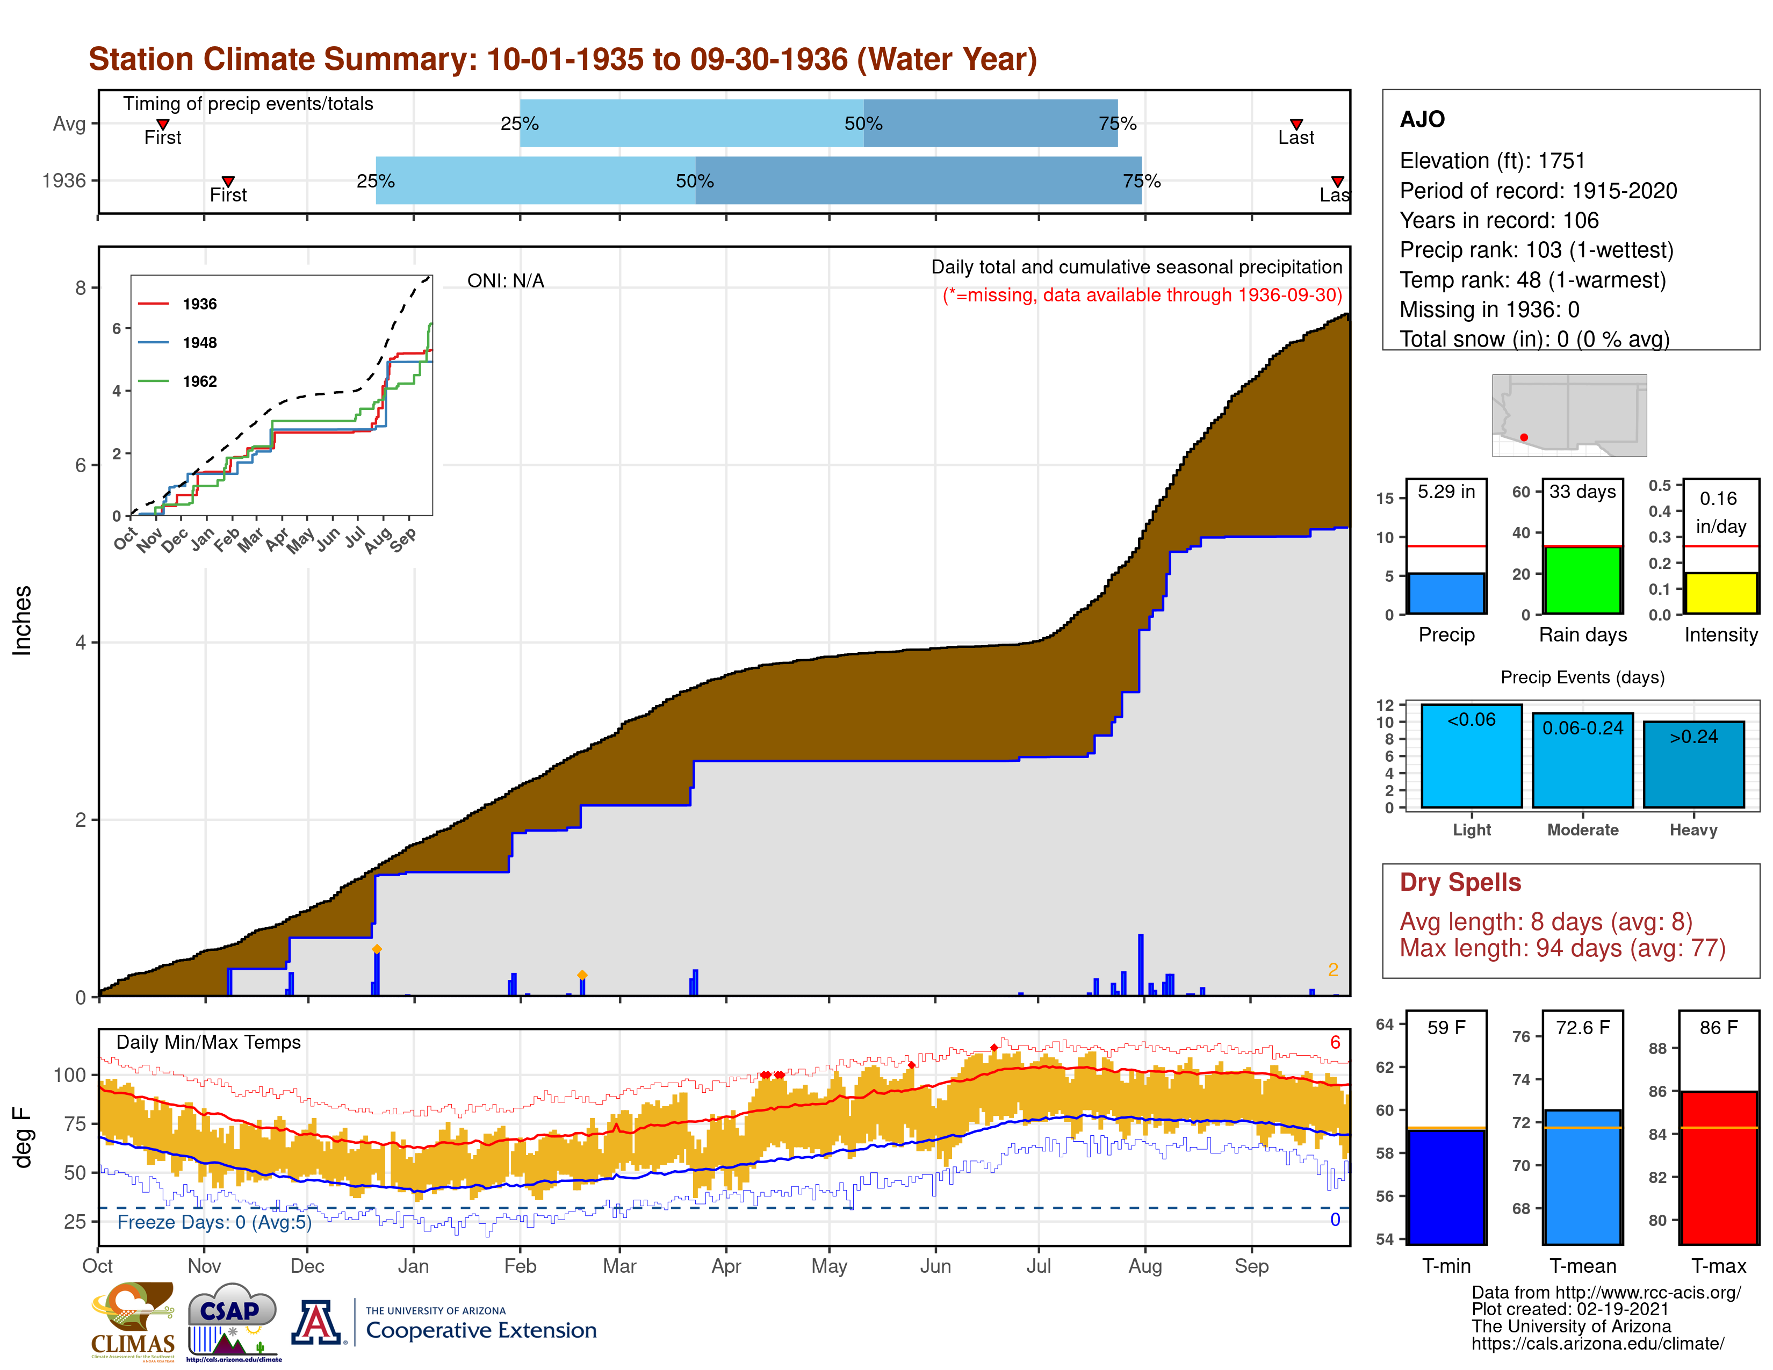Click the 'Precip Events (days)' heading

(1582, 677)
